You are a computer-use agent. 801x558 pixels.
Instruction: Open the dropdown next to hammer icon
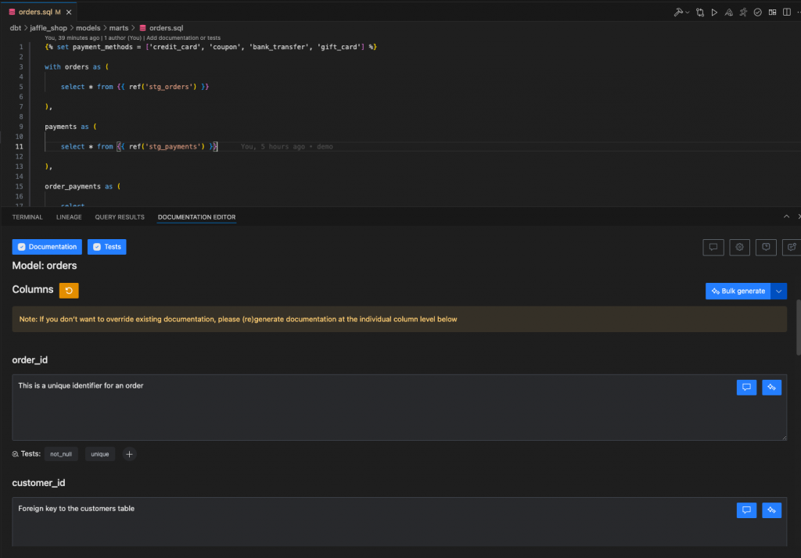click(687, 13)
